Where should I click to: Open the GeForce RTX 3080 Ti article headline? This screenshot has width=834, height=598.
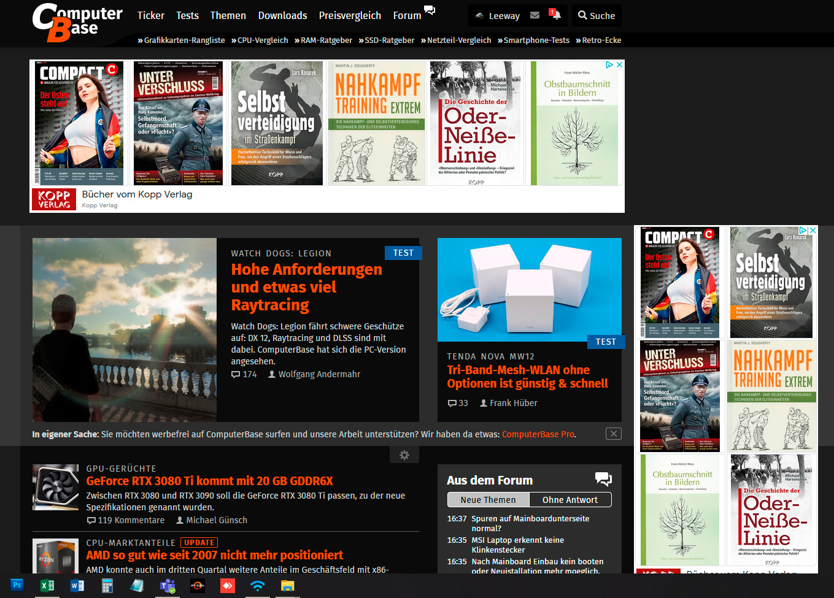210,481
